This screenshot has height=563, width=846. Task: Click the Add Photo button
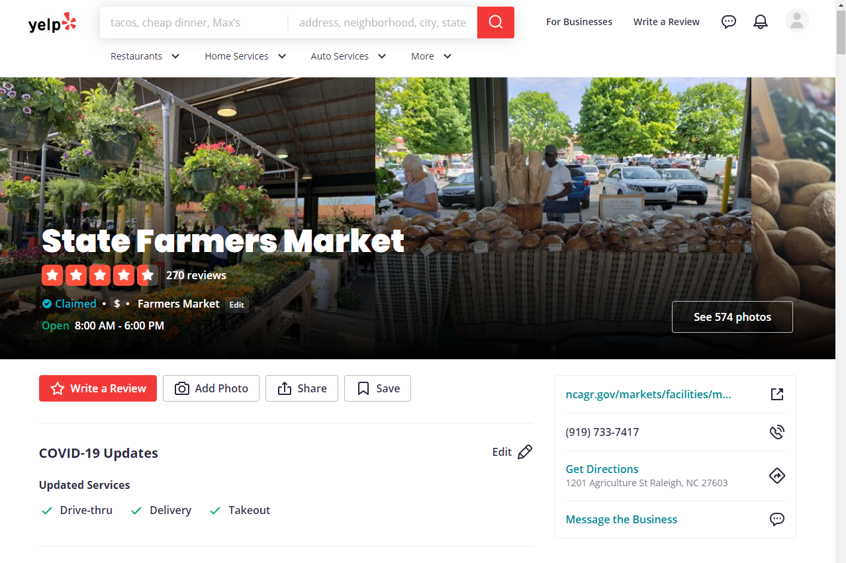[x=211, y=388]
